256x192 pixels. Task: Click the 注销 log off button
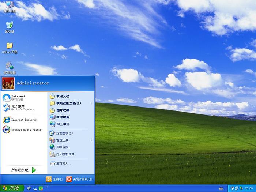[x=54, y=179]
